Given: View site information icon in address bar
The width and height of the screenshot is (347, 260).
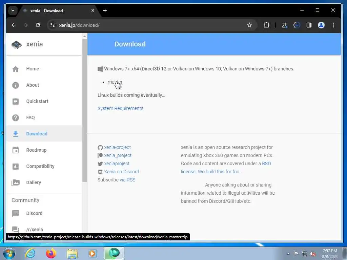Looking at the screenshot, I should click(x=53, y=25).
